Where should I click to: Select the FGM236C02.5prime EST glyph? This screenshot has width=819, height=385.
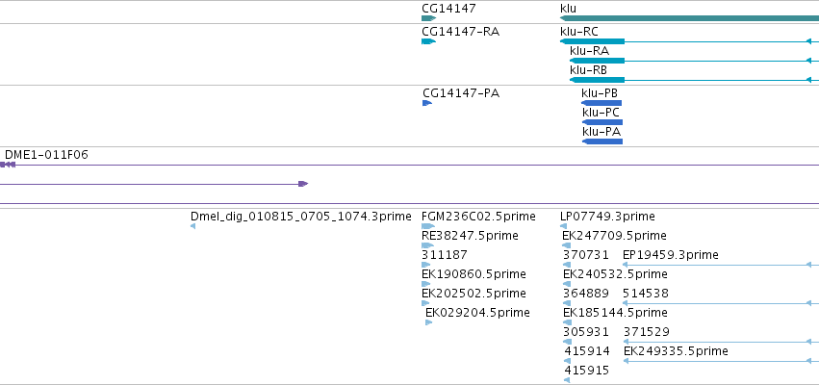(x=427, y=226)
